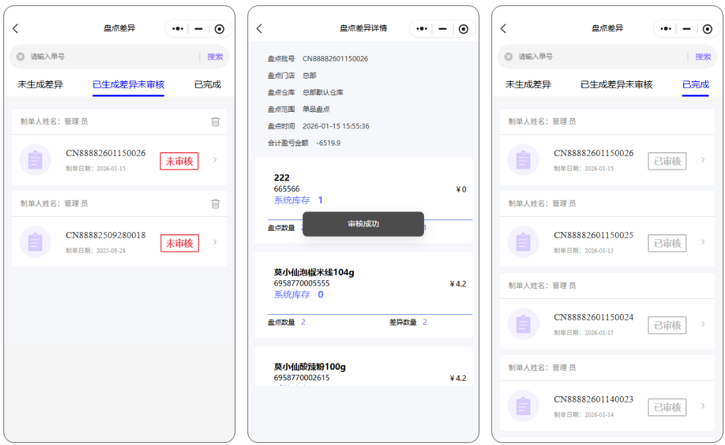Open CN88882601140023 using its right chevron

[x=703, y=406]
